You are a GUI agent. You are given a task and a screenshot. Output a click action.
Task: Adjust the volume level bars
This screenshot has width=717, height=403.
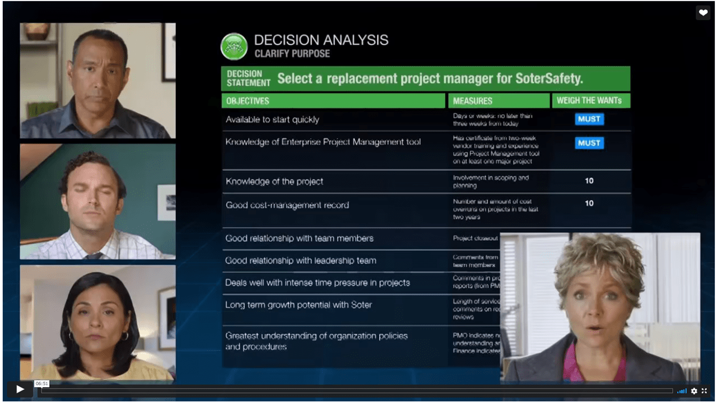(682, 391)
